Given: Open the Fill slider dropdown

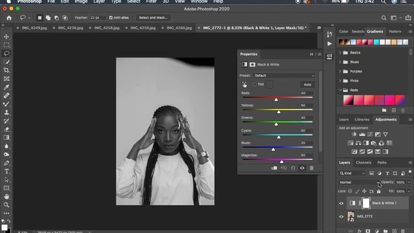Looking at the screenshot, I should click(x=409, y=192).
